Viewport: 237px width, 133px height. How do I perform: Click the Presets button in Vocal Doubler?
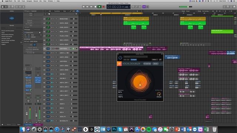(156, 64)
